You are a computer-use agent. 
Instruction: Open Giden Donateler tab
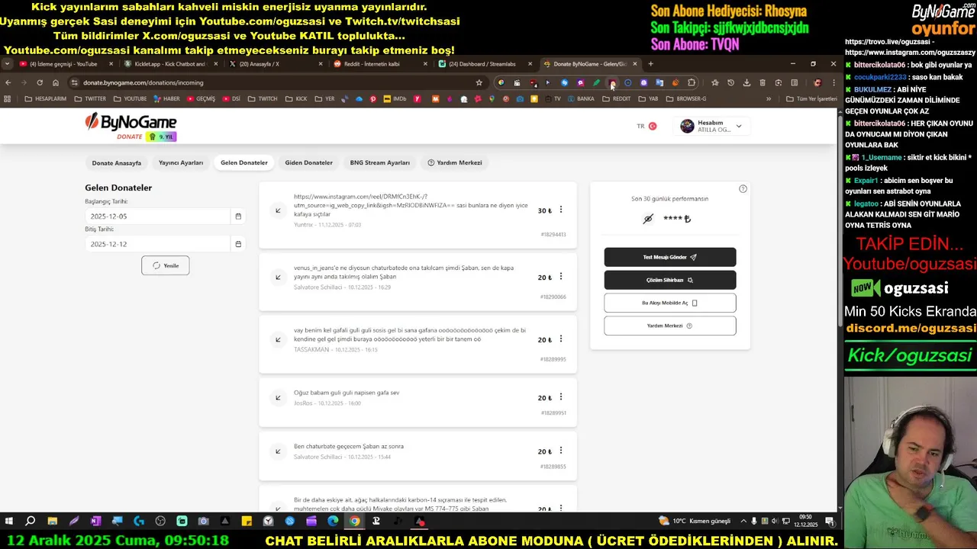click(308, 162)
